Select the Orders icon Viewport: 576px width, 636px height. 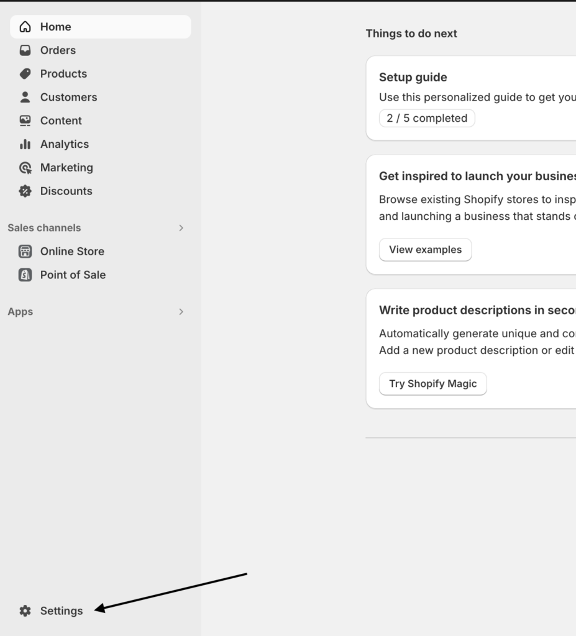coord(25,50)
